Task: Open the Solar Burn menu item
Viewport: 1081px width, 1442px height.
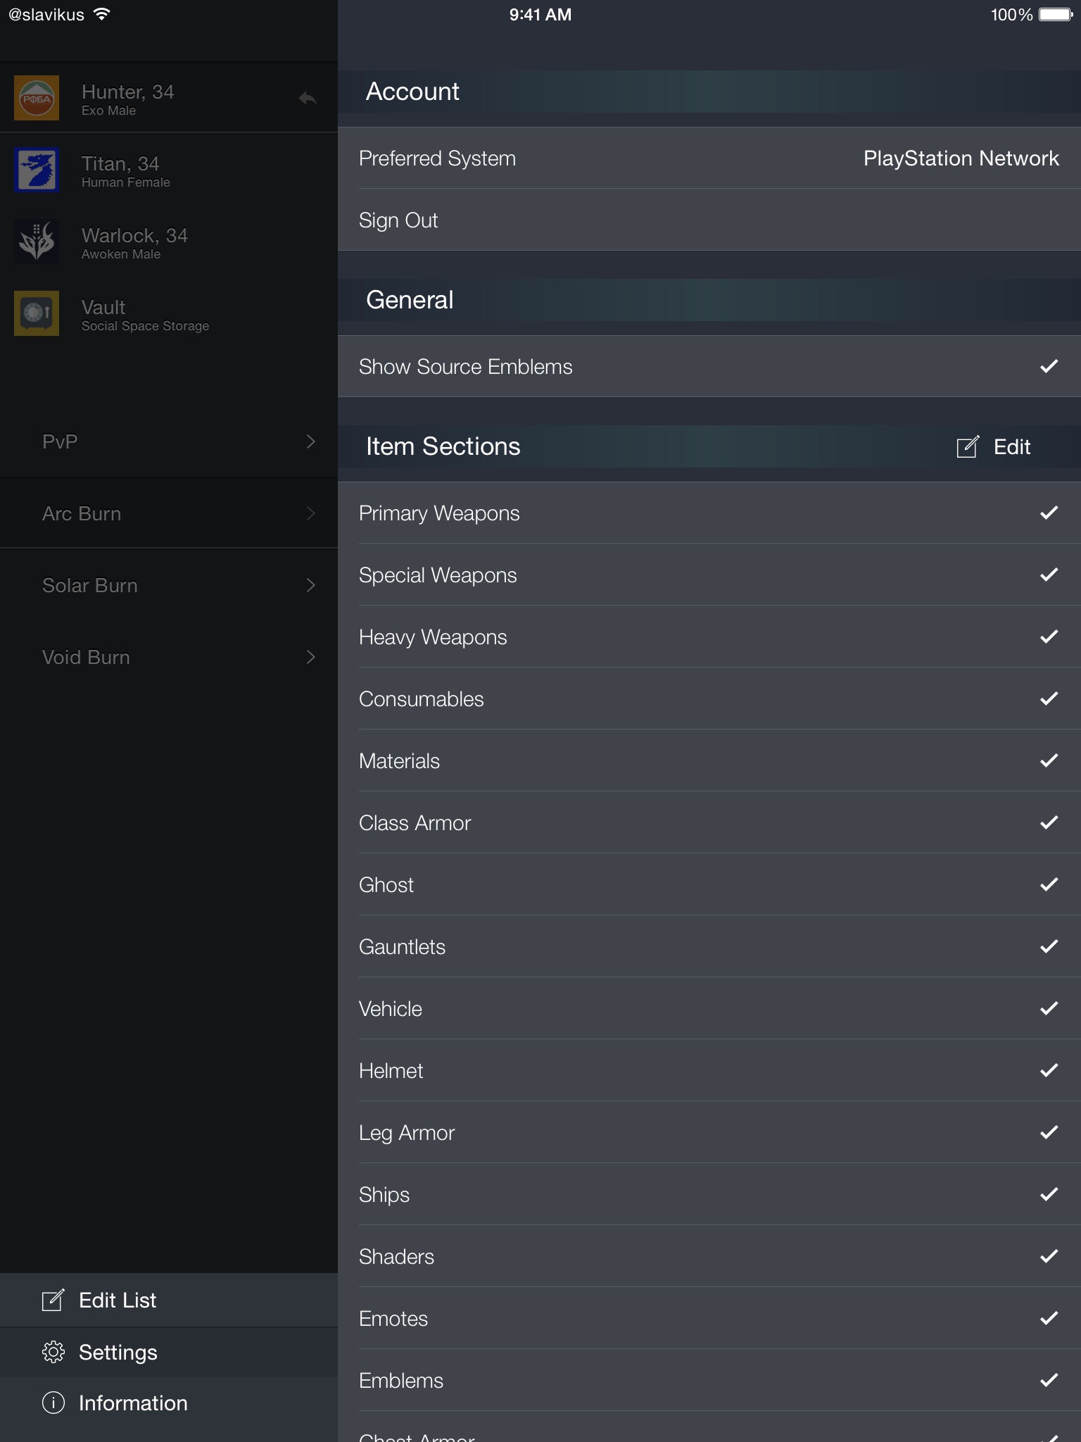Action: click(x=169, y=585)
